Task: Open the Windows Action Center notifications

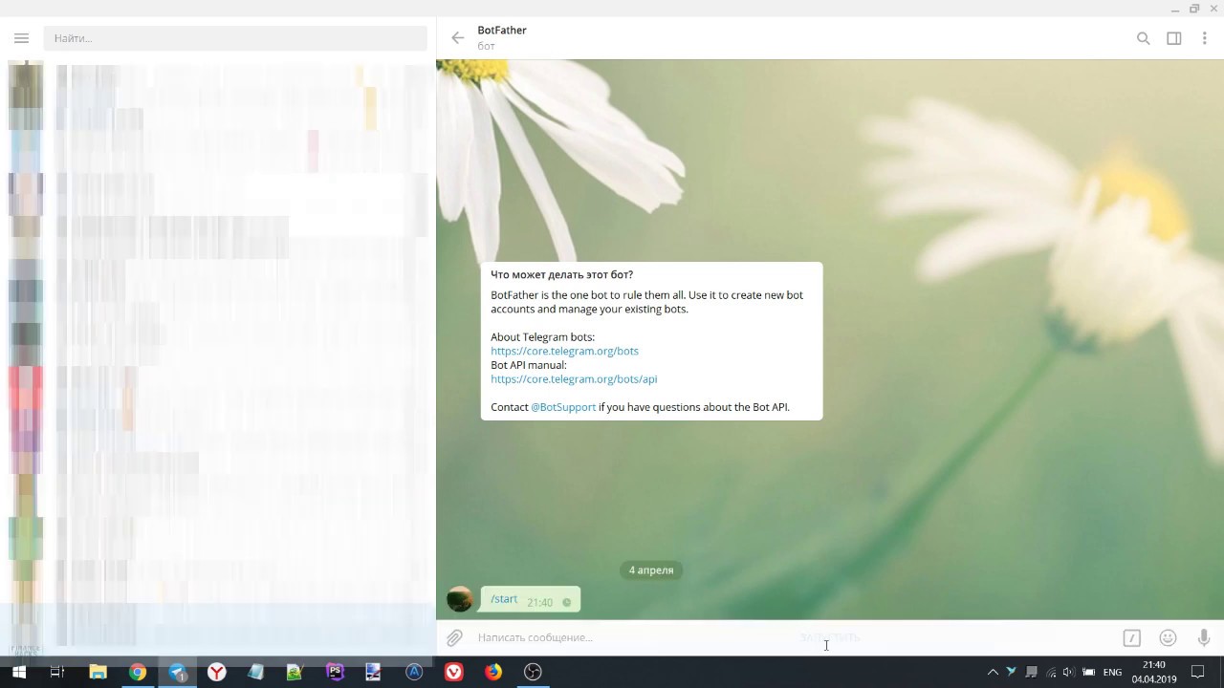Action: [x=1198, y=672]
